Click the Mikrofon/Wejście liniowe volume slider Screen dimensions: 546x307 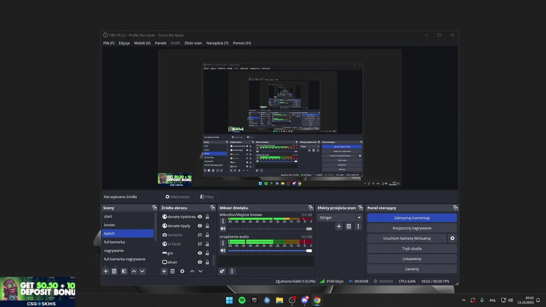click(x=270, y=229)
